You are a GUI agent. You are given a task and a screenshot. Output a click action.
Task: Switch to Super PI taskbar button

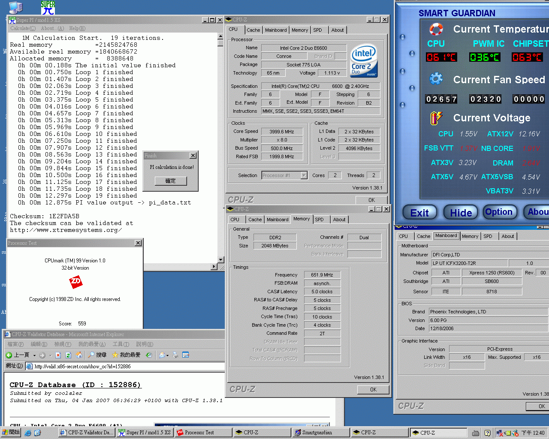[145, 433]
